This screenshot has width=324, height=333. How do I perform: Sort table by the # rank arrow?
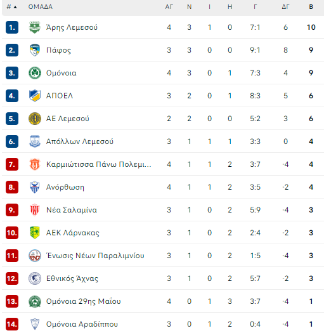pyautogui.click(x=12, y=7)
